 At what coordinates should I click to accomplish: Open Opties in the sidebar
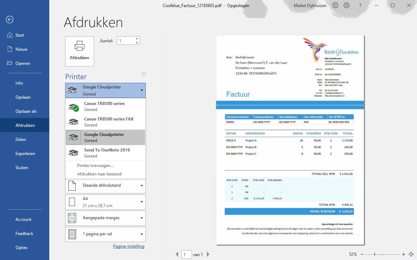(24, 247)
